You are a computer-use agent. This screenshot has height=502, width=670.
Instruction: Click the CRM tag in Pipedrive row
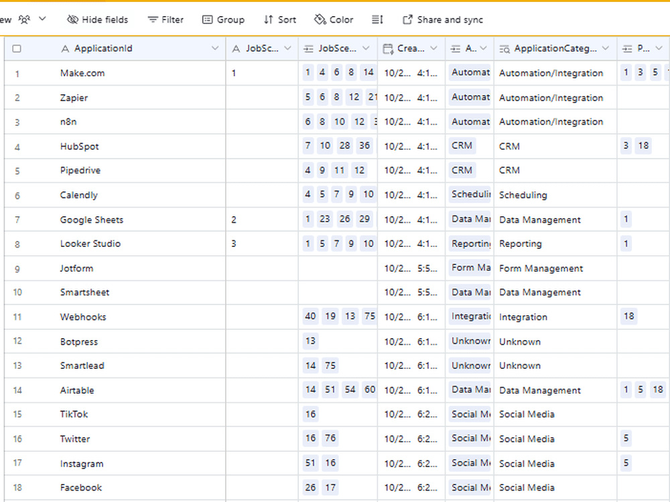[x=462, y=170]
